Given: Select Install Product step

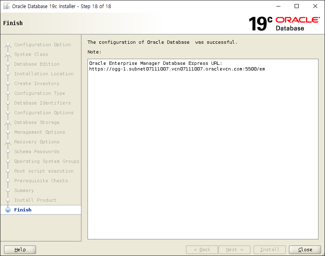Looking at the screenshot, I should [35, 200].
